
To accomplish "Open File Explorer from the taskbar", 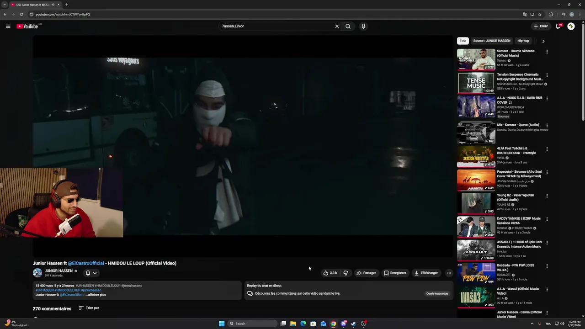I will click(x=293, y=324).
